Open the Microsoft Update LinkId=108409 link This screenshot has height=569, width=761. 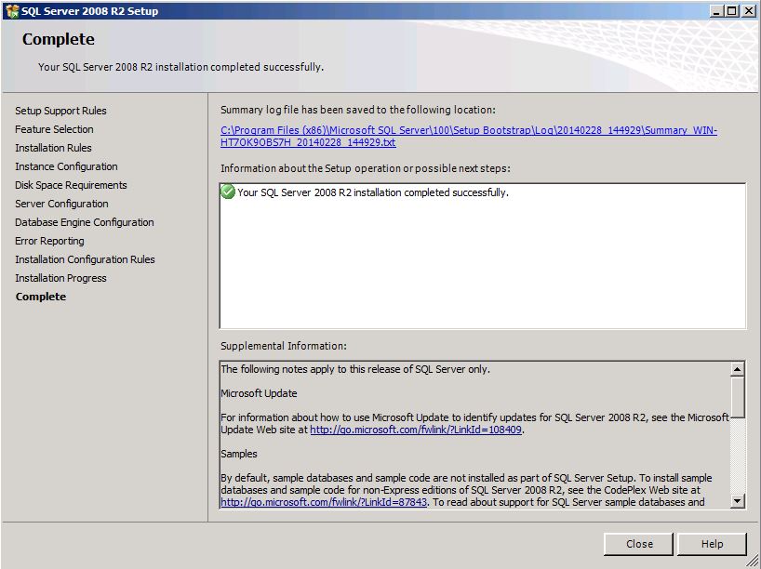(416, 430)
